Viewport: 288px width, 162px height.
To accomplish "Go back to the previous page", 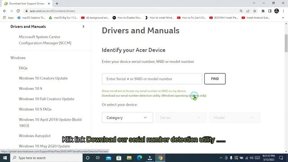I will (4, 11).
